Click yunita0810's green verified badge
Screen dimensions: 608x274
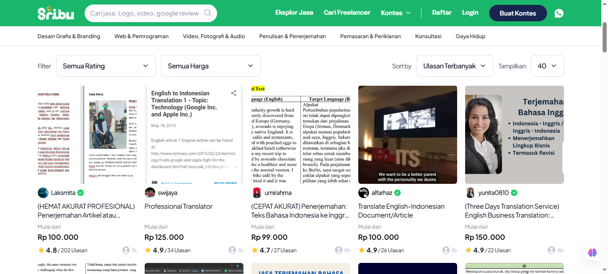(514, 193)
